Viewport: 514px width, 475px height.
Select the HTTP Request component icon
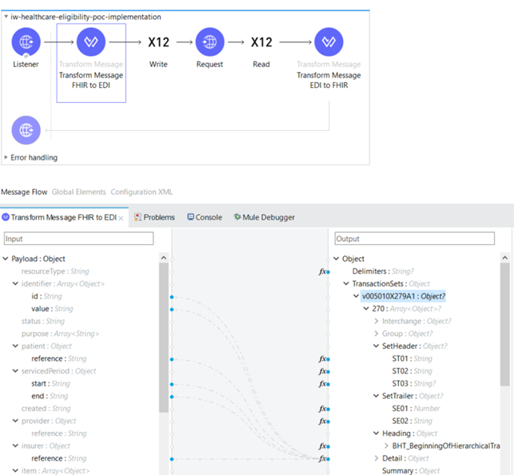[x=209, y=42]
